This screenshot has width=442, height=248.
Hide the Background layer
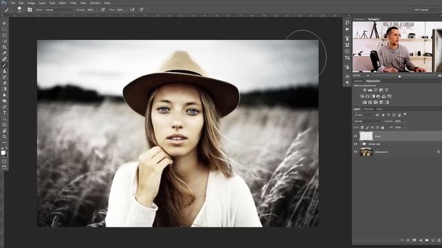click(x=356, y=152)
